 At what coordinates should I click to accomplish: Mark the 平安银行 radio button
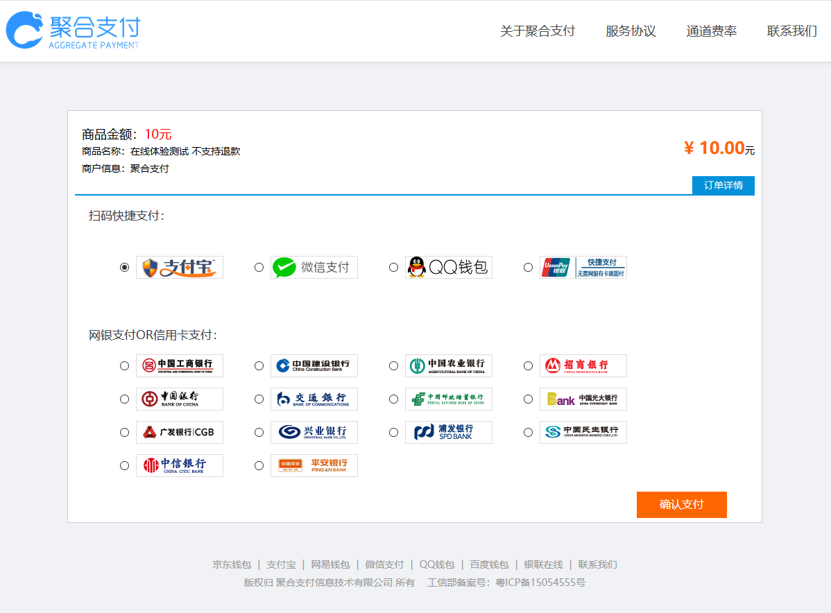259,466
